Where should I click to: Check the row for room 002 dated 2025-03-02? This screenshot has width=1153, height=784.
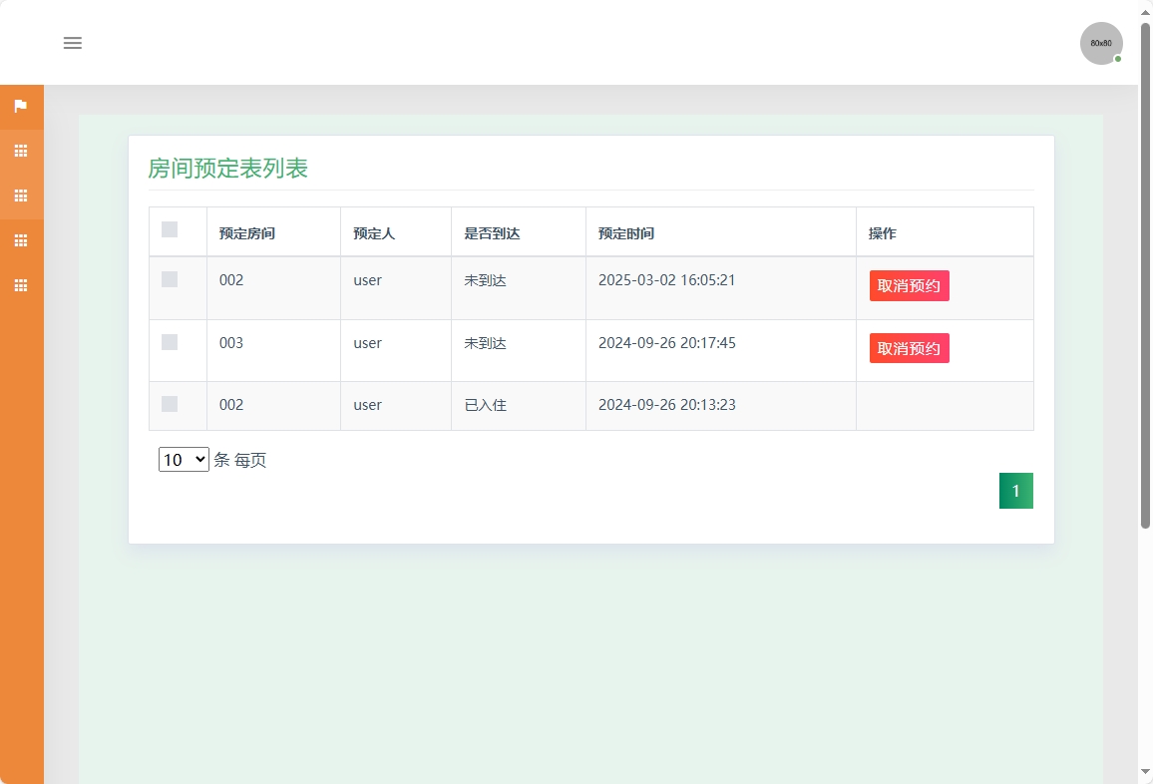(169, 279)
